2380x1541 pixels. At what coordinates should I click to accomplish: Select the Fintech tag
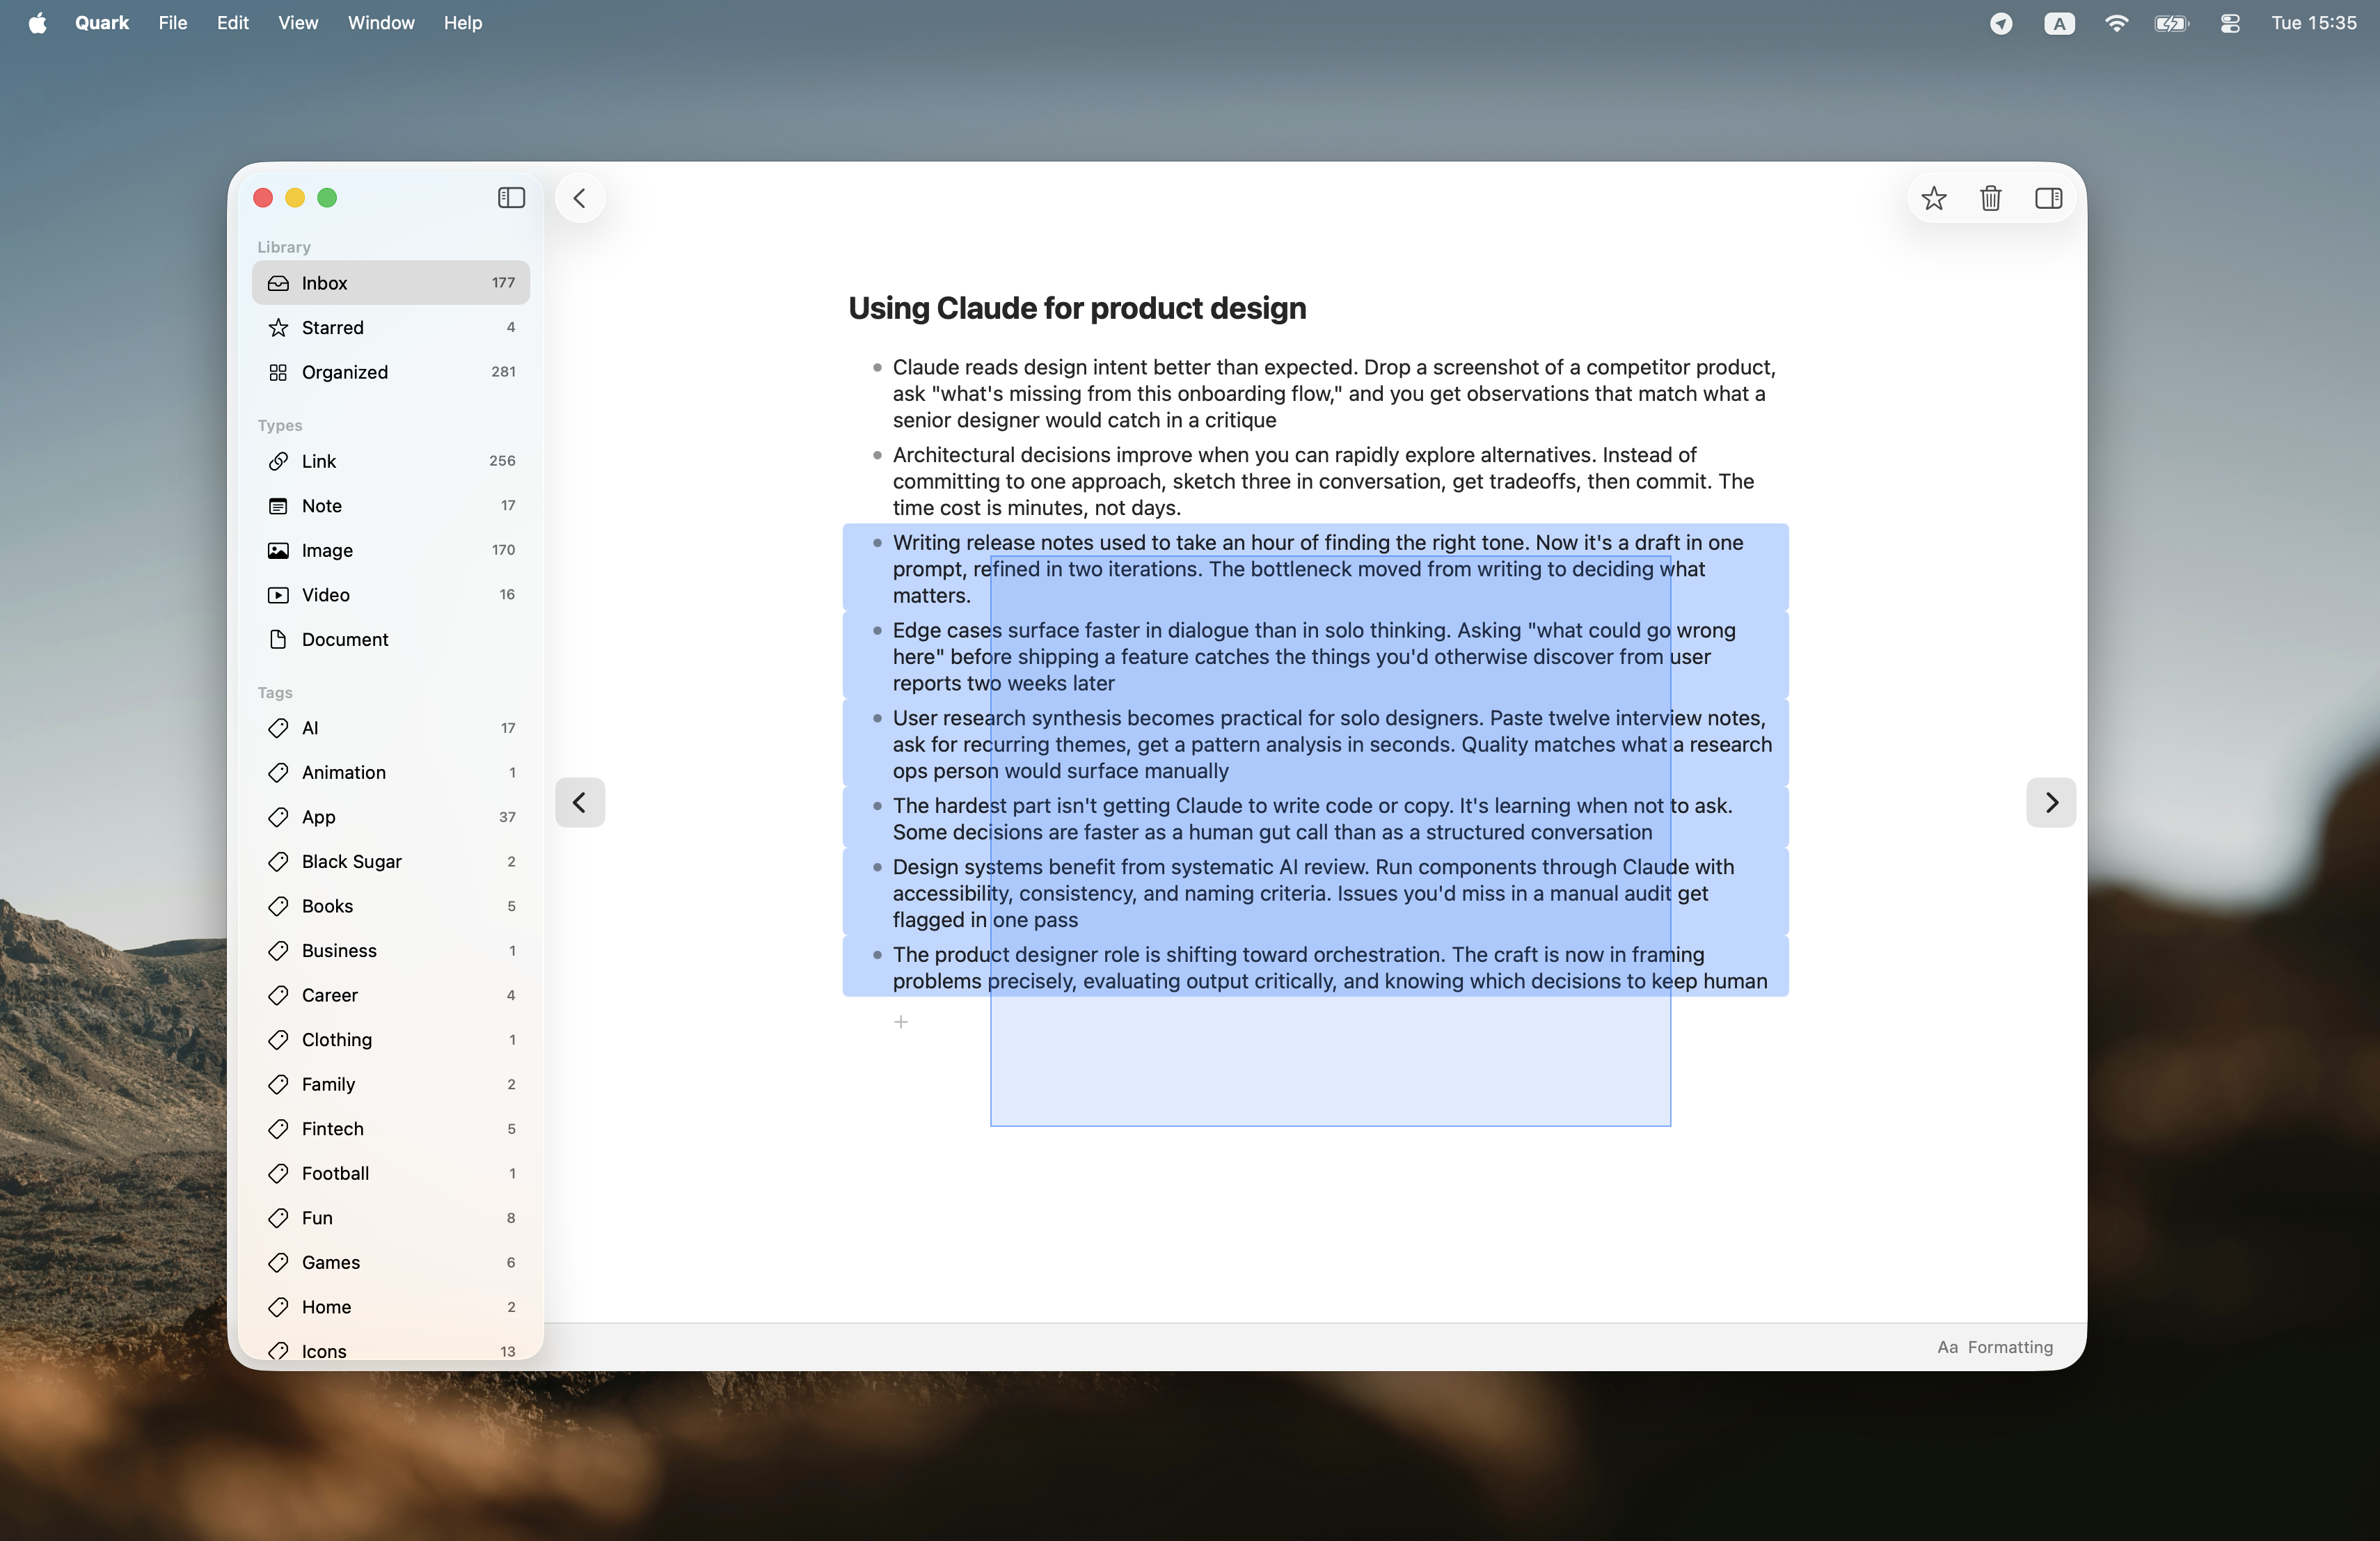[x=391, y=1128]
